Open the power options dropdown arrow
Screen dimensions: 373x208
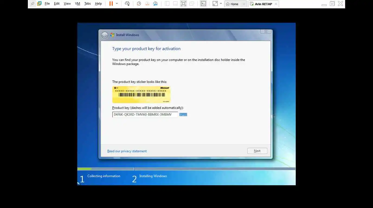point(117,4)
